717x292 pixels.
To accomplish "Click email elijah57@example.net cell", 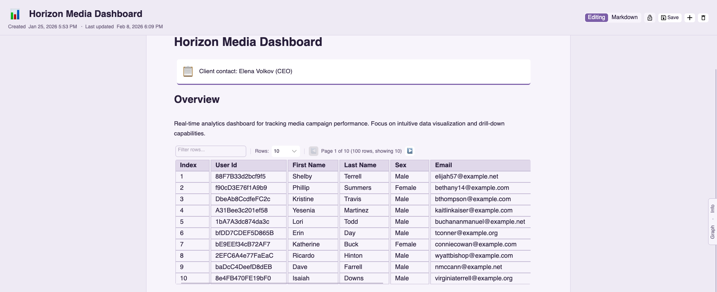I will 480,176.
